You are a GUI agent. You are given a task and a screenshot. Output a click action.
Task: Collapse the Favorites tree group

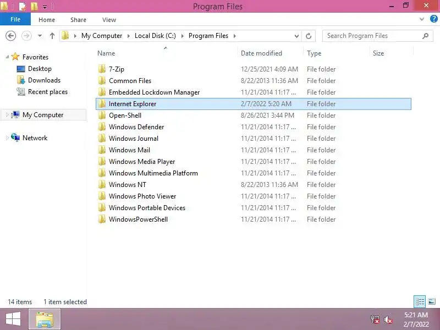(x=7, y=57)
